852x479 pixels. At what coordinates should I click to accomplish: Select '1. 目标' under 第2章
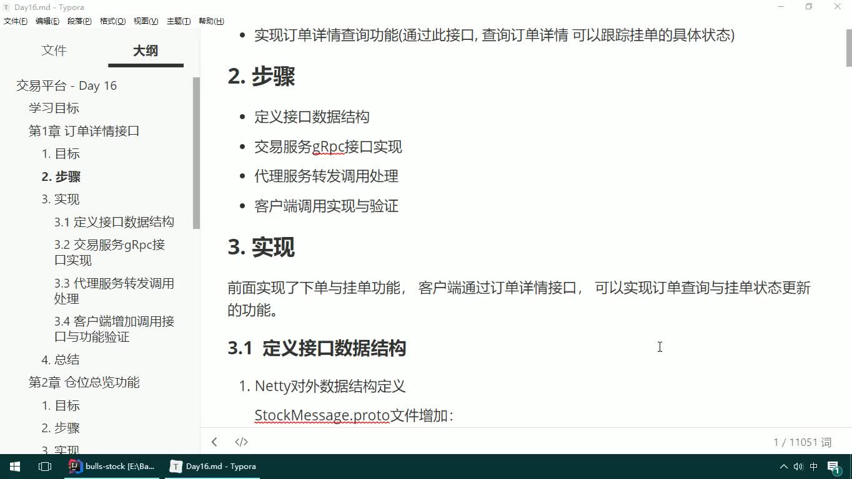(x=61, y=405)
